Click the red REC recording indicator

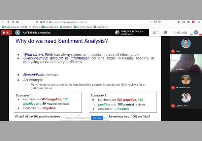coord(6,33)
